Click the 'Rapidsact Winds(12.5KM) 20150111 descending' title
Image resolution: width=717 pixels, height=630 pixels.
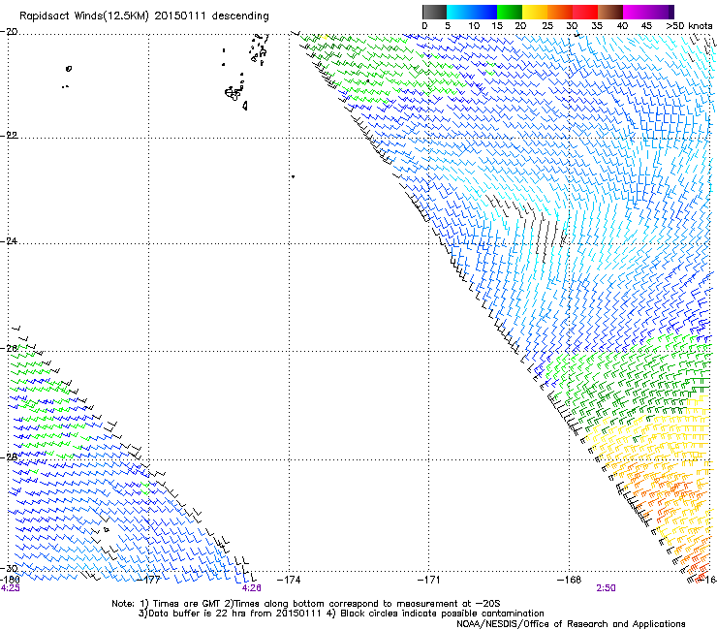tap(144, 16)
